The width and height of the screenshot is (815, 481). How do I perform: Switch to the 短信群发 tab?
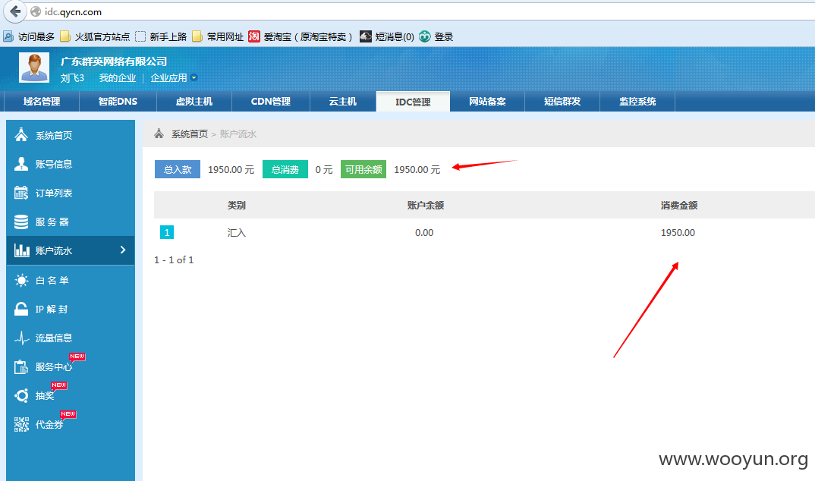(562, 102)
